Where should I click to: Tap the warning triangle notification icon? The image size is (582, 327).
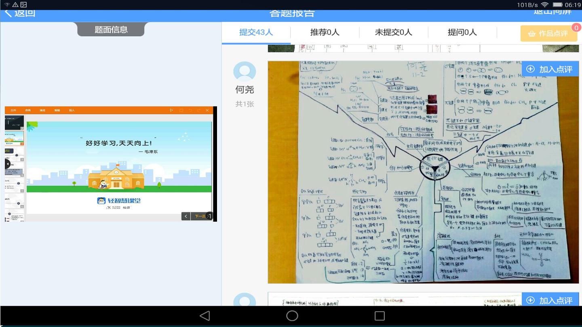pyautogui.click(x=15, y=5)
